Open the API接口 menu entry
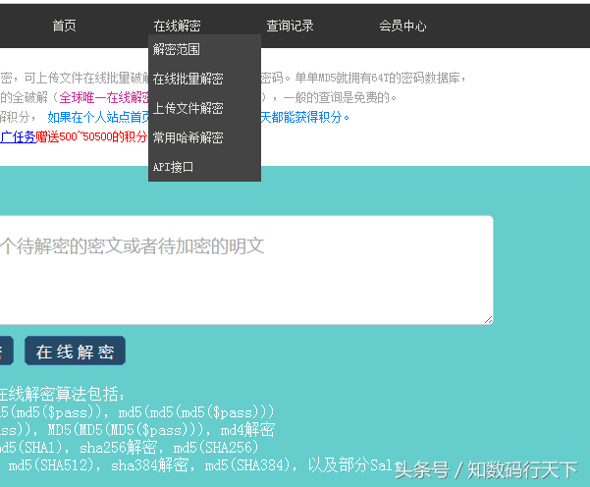The image size is (590, 487). point(173,167)
